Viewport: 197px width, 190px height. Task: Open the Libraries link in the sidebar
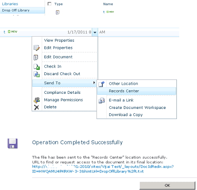pos(10,4)
